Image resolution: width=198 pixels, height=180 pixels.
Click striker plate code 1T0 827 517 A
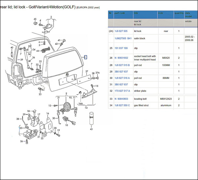(x=122, y=91)
